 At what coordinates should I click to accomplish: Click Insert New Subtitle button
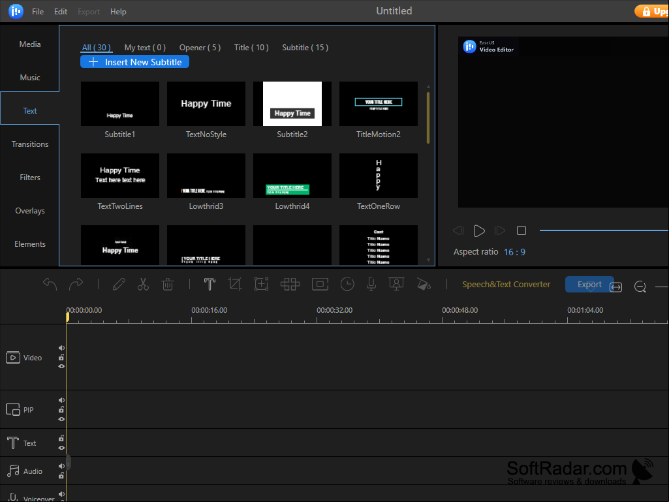pyautogui.click(x=135, y=62)
